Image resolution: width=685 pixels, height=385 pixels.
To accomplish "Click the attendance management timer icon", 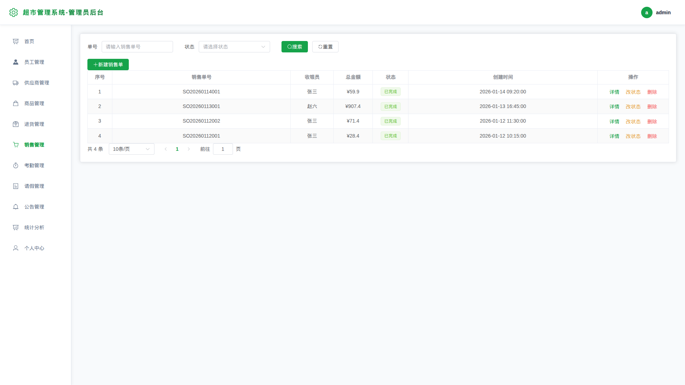I will click(x=16, y=165).
